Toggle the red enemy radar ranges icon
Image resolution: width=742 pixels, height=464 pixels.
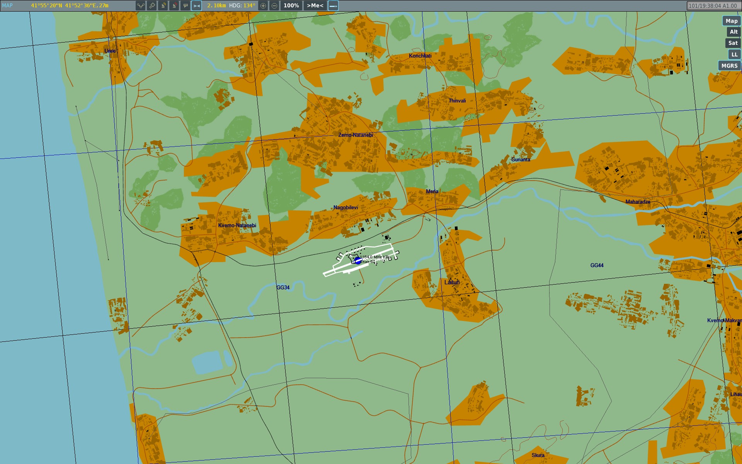click(174, 5)
